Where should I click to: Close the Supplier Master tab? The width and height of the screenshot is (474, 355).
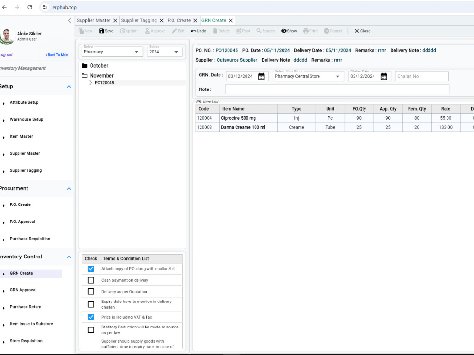115,20
